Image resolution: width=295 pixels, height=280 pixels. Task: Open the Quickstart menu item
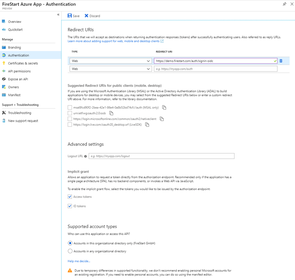click(15, 30)
